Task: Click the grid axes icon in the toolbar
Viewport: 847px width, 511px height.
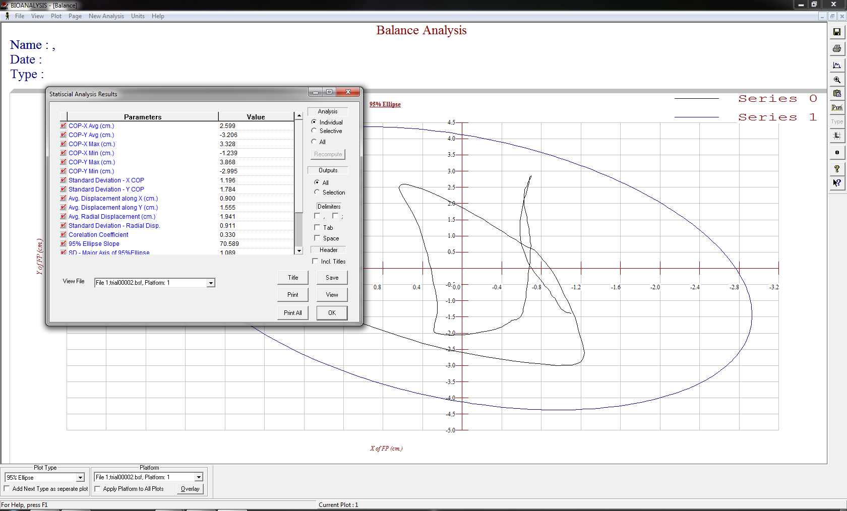Action: (837, 135)
